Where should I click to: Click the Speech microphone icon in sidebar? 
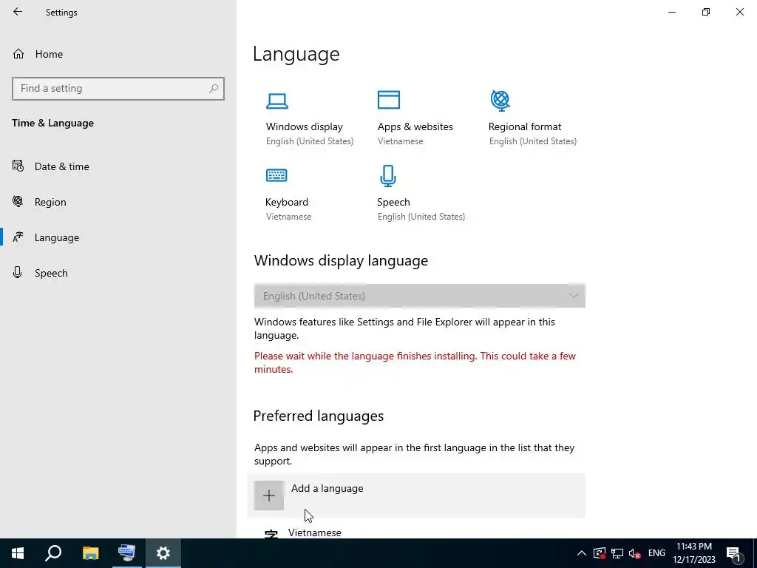18,272
